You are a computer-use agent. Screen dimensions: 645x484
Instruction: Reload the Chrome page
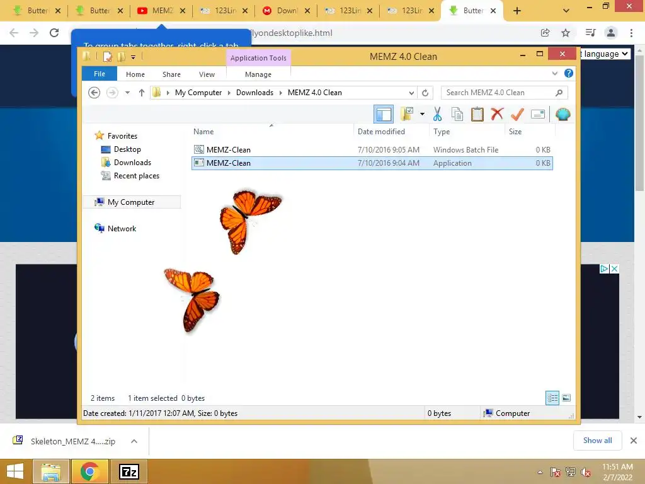54,33
